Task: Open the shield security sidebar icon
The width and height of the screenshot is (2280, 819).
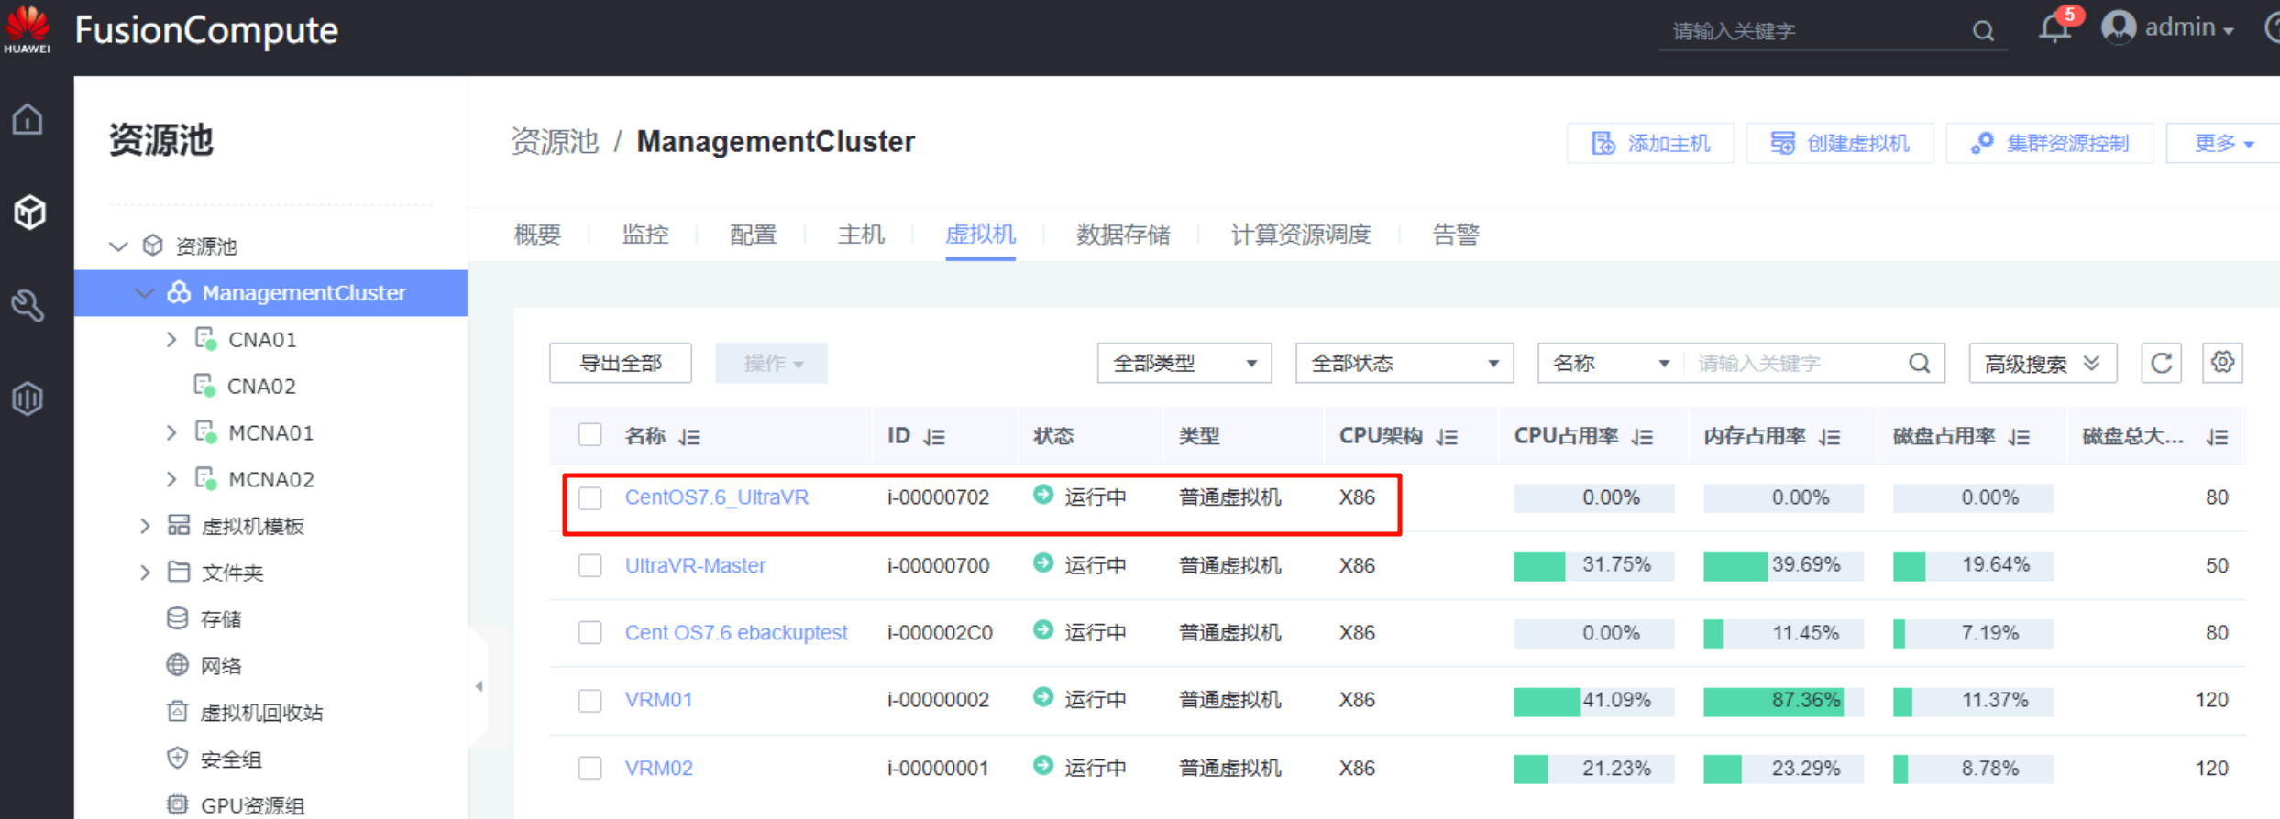Action: coord(28,399)
